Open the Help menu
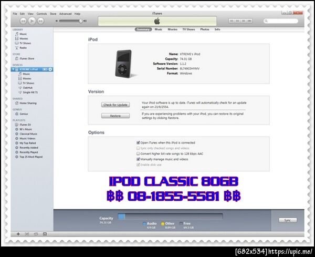 pos(77,14)
